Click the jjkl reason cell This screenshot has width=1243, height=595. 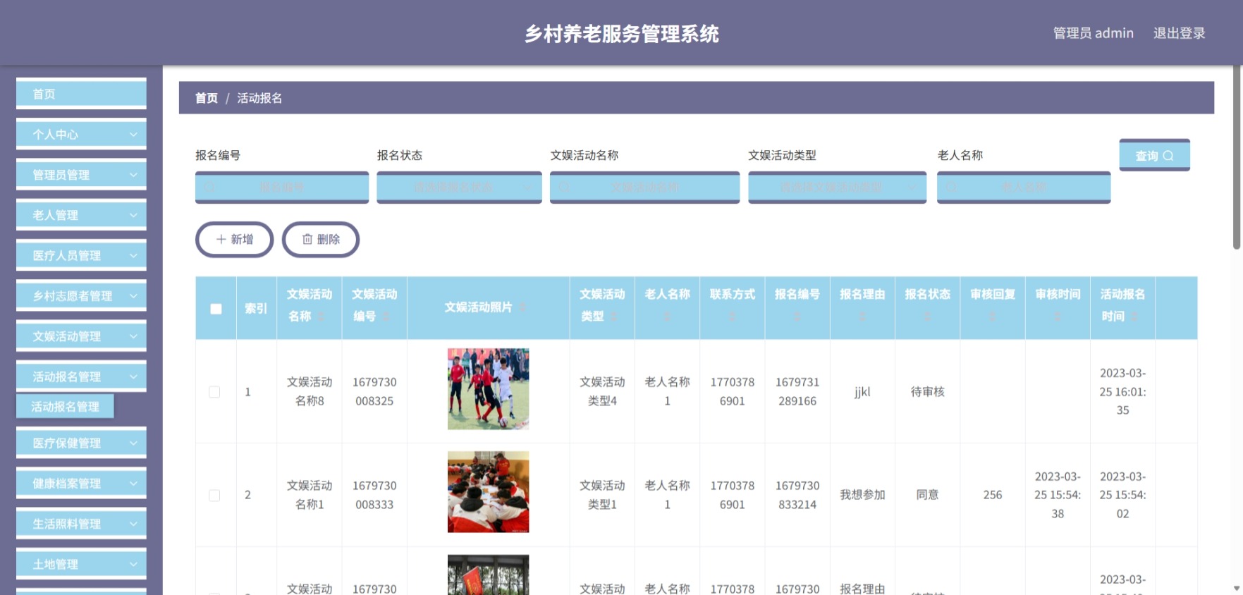coord(862,392)
